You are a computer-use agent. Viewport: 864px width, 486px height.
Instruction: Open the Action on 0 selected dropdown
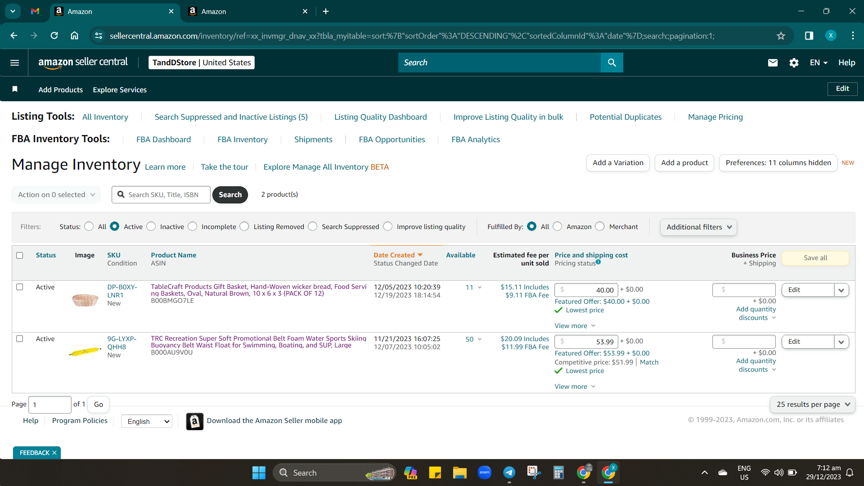coord(56,194)
